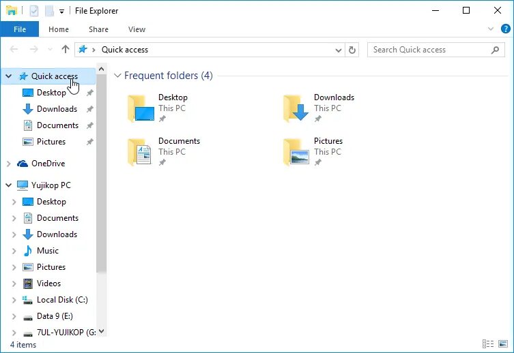Expand Downloads under Yujikop PC
The height and width of the screenshot is (353, 514).
pyautogui.click(x=14, y=234)
